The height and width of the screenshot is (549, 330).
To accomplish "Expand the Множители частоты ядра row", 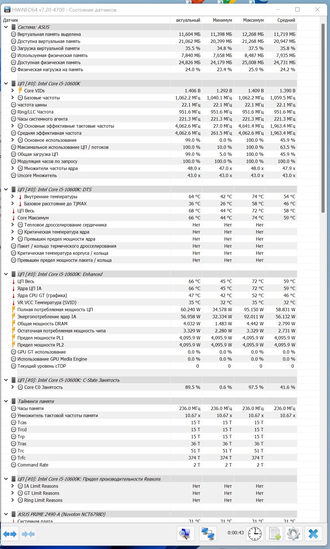I will [x=12, y=168].
